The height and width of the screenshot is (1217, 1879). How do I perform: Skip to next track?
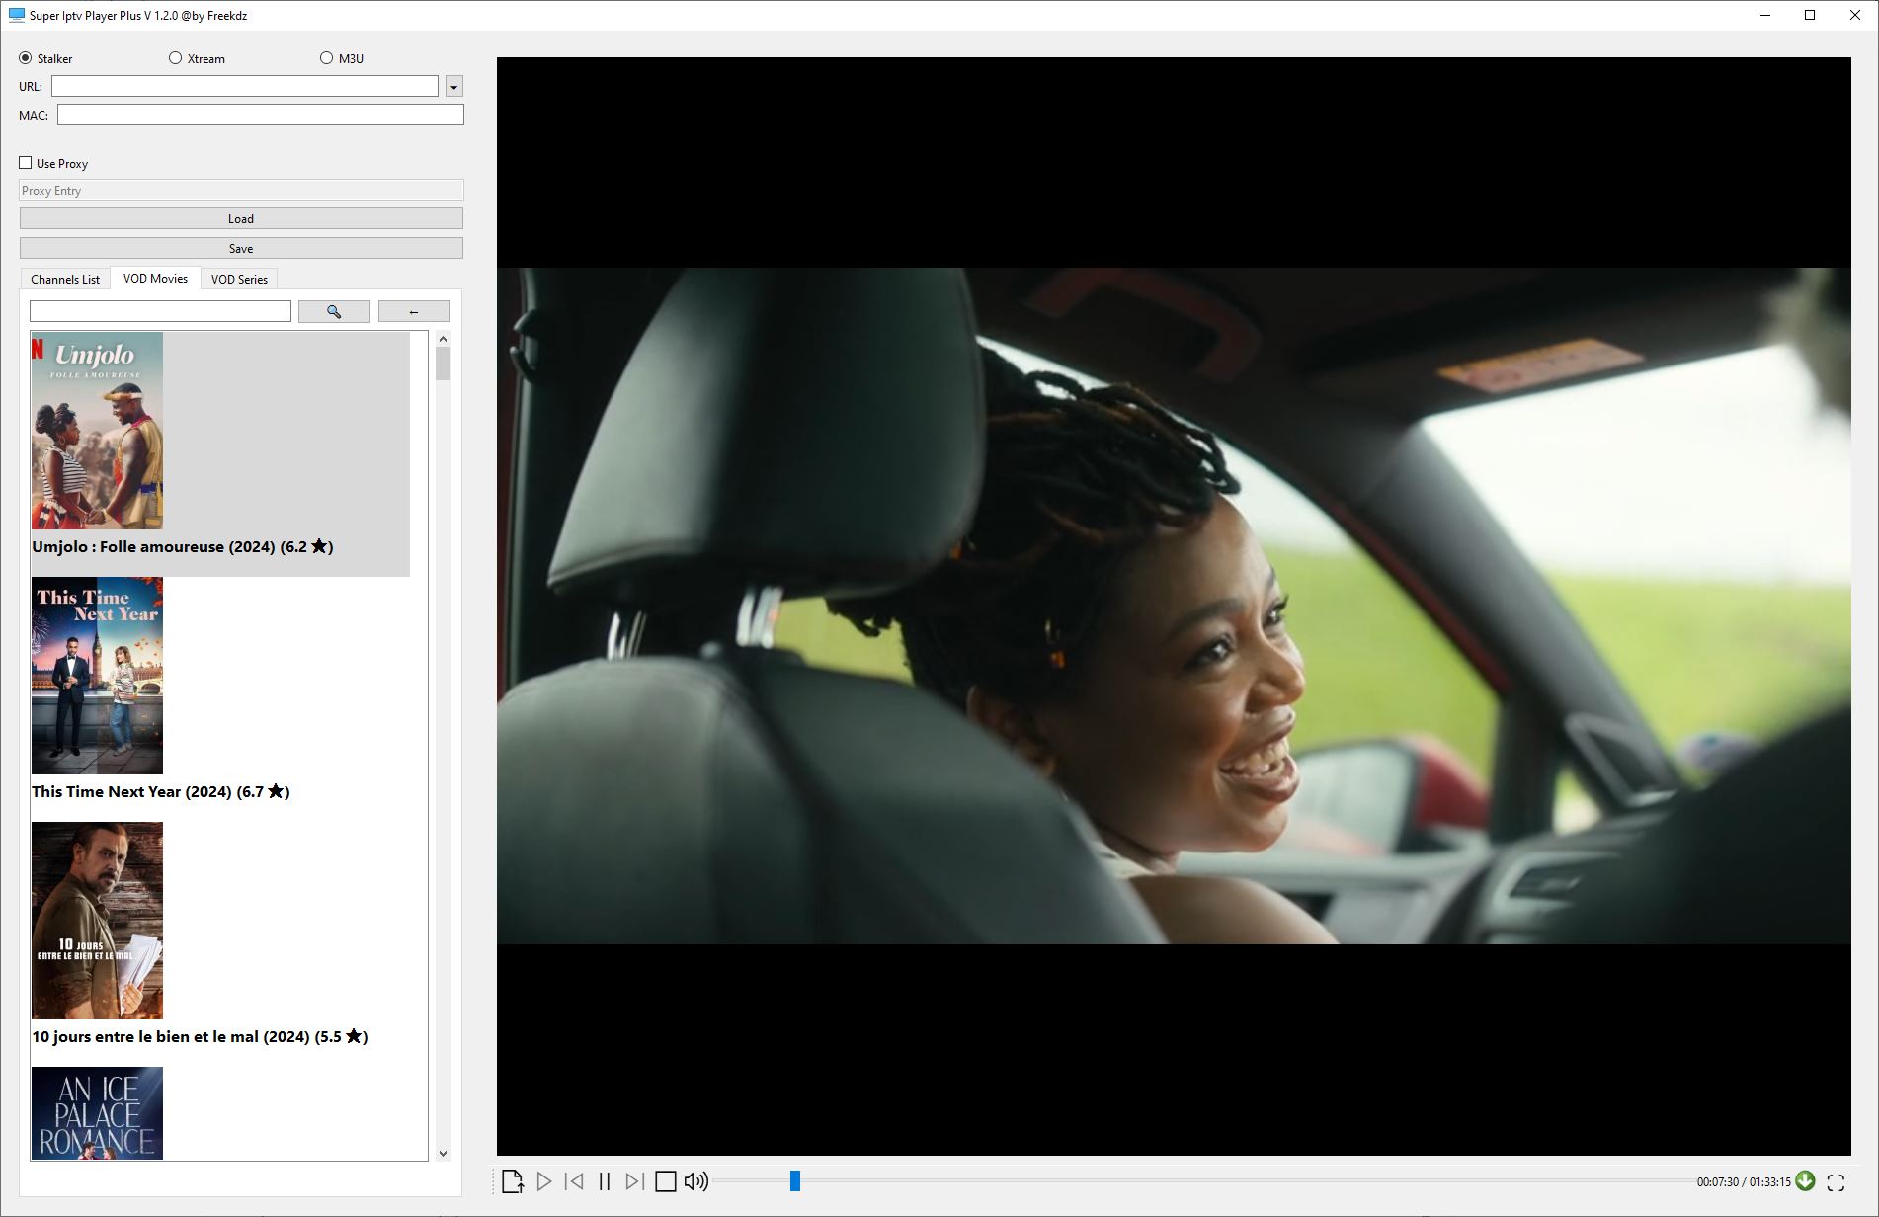tap(634, 1181)
